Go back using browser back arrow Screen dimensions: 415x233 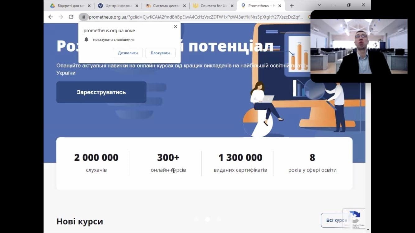point(50,17)
